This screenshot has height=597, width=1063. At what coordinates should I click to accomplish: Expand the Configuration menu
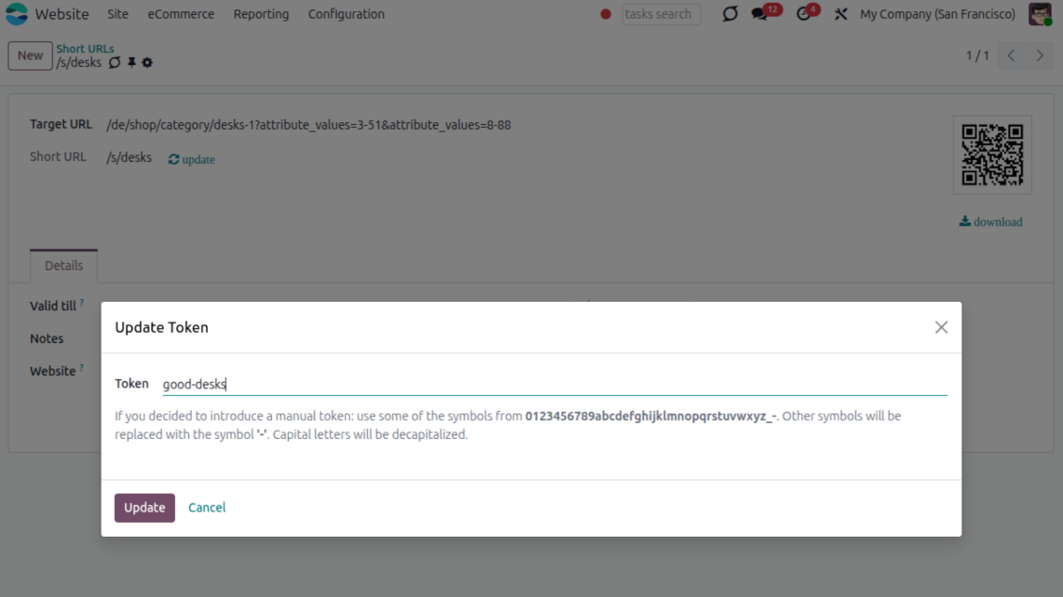click(346, 14)
